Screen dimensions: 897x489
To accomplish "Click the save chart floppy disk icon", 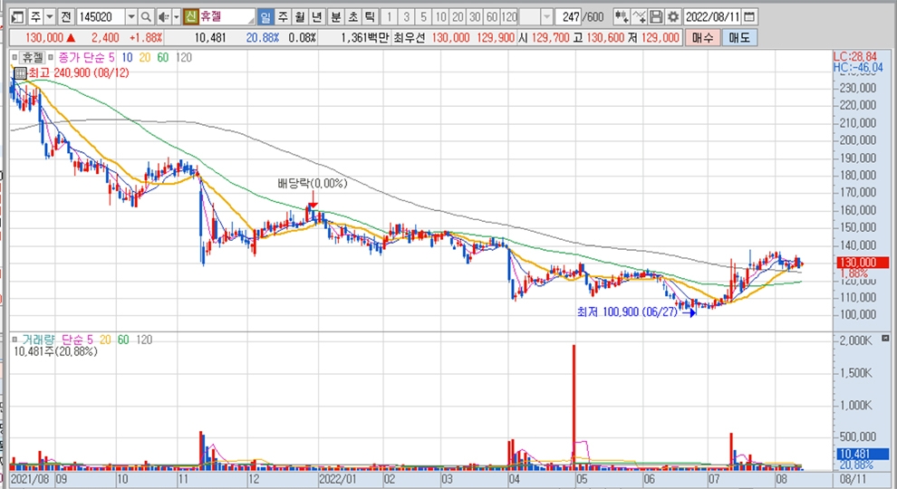I will [655, 17].
